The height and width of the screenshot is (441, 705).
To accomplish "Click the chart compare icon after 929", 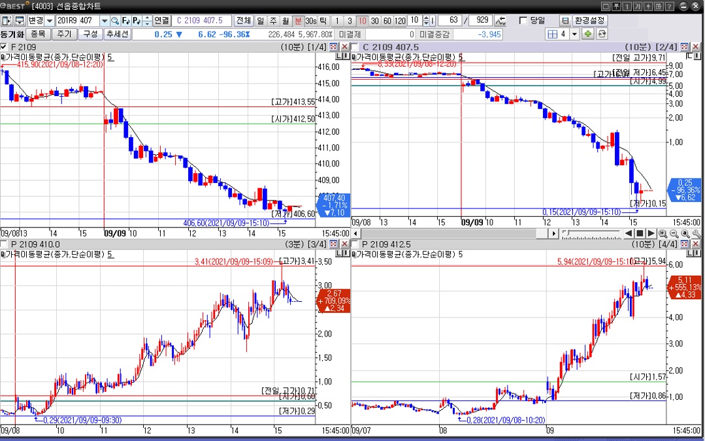I will coord(500,21).
